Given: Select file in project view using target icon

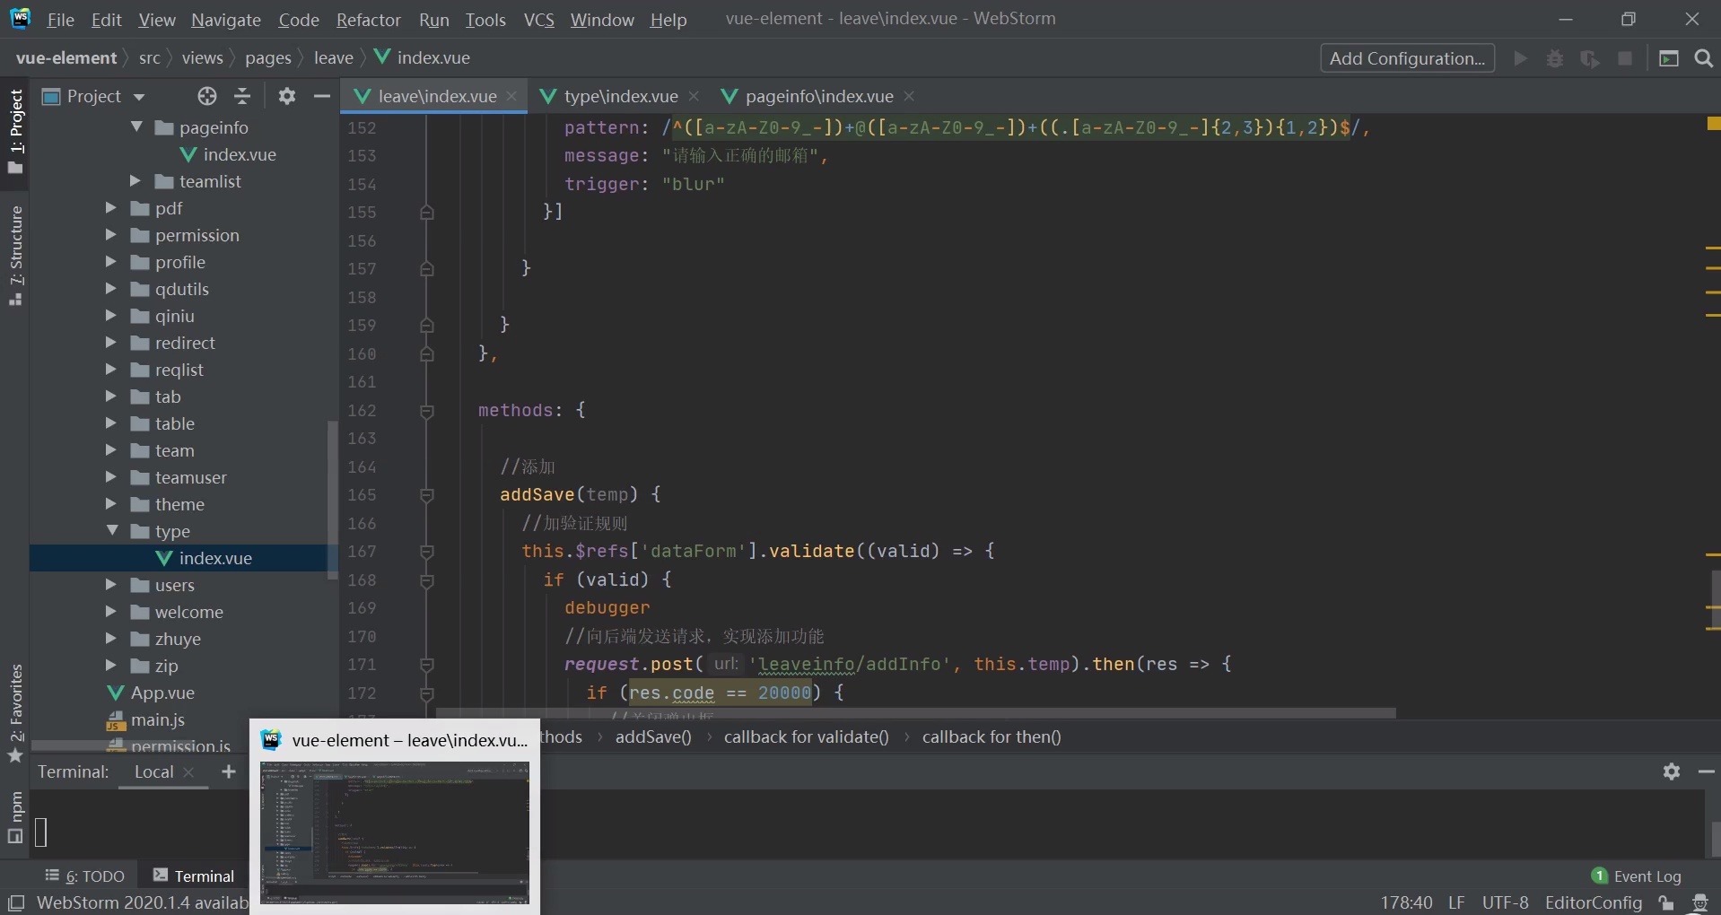Looking at the screenshot, I should 206,96.
